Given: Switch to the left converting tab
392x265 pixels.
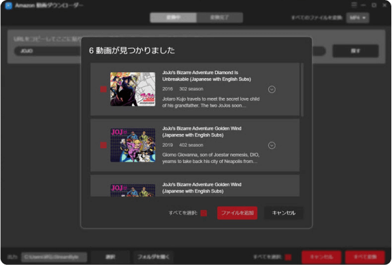Looking at the screenshot, I should pos(174,18).
